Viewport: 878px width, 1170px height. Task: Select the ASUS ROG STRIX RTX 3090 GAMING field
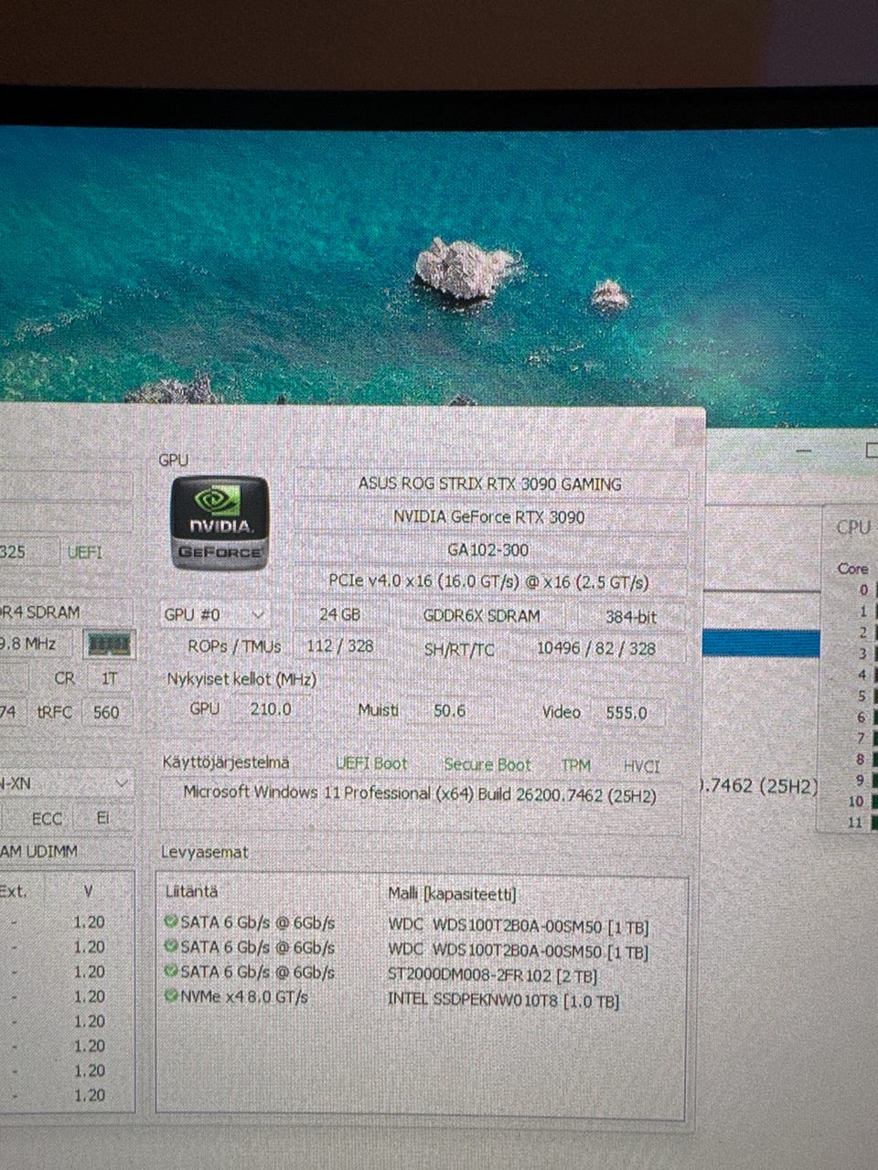490,484
